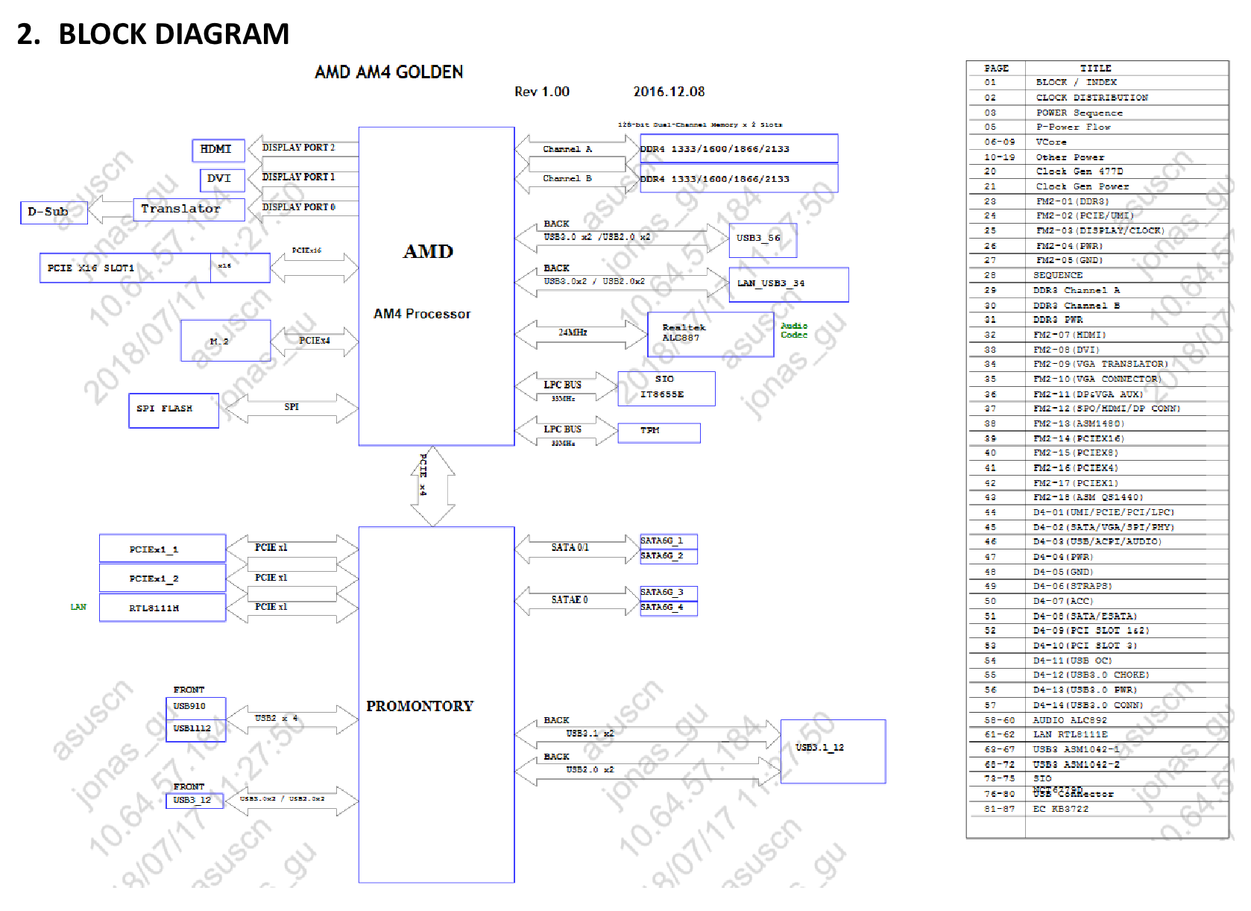Click the Audio Codec green label
The height and width of the screenshot is (911, 1251).
point(794,330)
